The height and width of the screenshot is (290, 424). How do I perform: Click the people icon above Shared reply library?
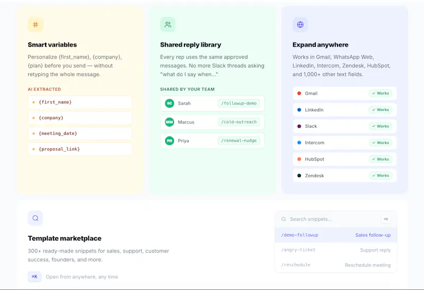pyautogui.click(x=167, y=25)
